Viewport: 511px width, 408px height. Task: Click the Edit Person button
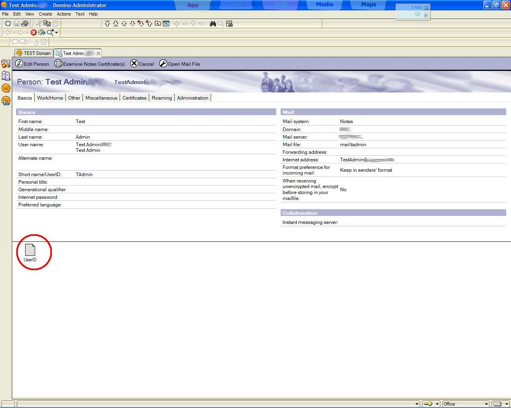click(32, 64)
